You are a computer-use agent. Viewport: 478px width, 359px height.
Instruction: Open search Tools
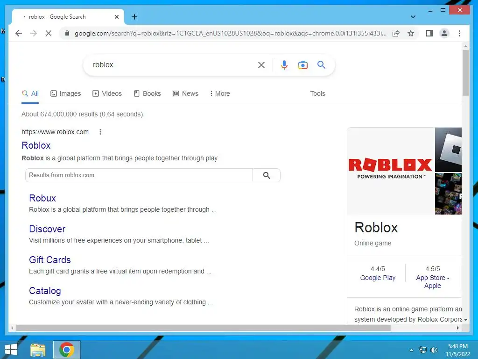pyautogui.click(x=317, y=93)
